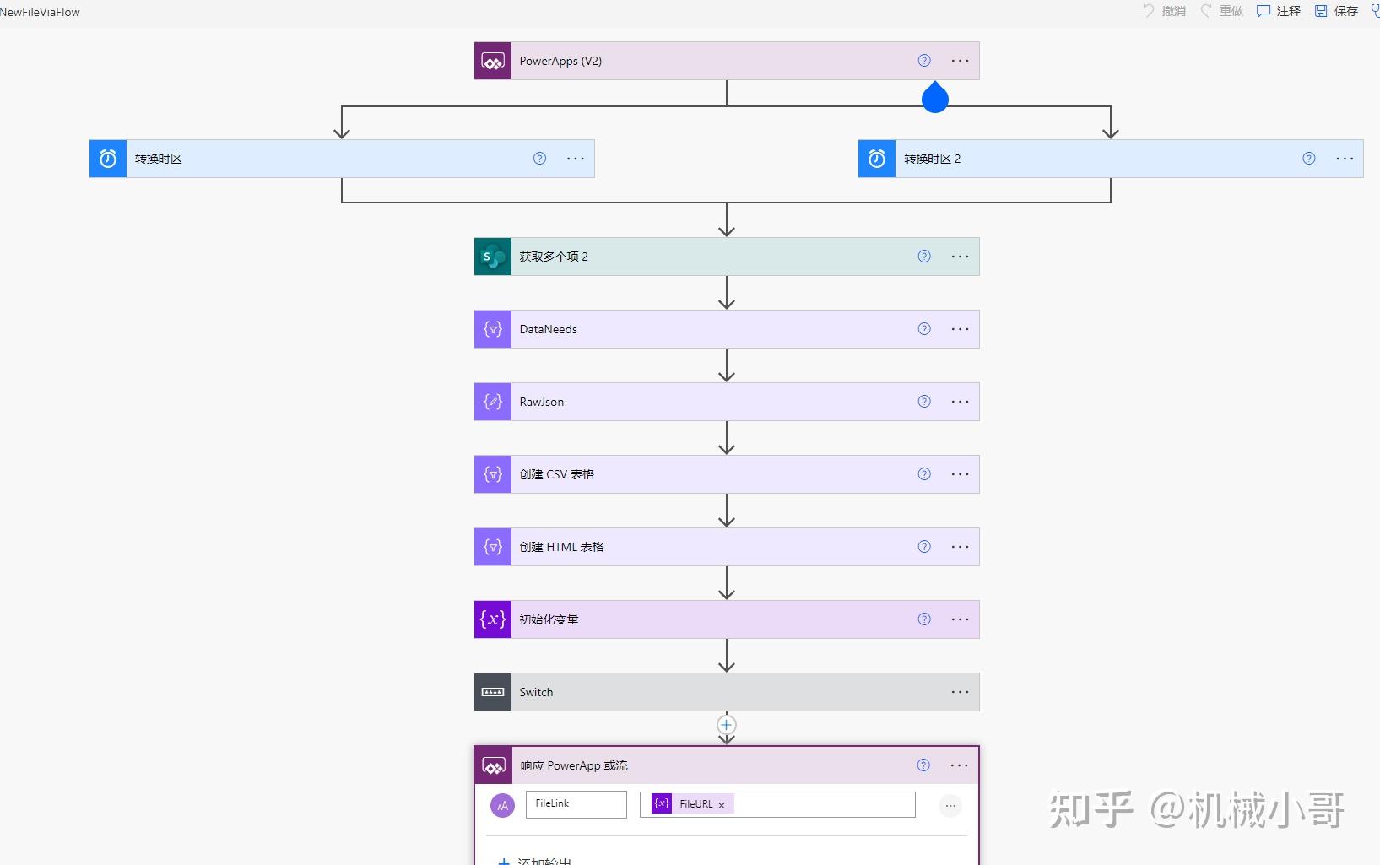Click the SharePoint icon on 获取多个项 2
This screenshot has height=865, width=1380.
pos(492,256)
